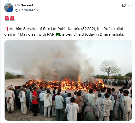135x123 pixels.
Task: Click the name 'Rohit Kataria' in the post
Action: click(69, 29)
